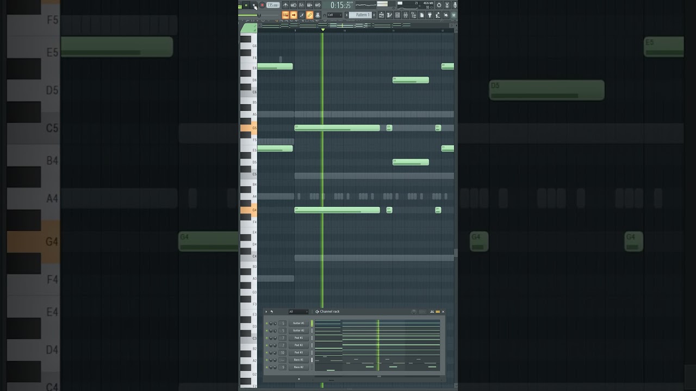Open Pad #3 mixer track number box
Image resolution: width=696 pixels, height=391 pixels.
283,352
